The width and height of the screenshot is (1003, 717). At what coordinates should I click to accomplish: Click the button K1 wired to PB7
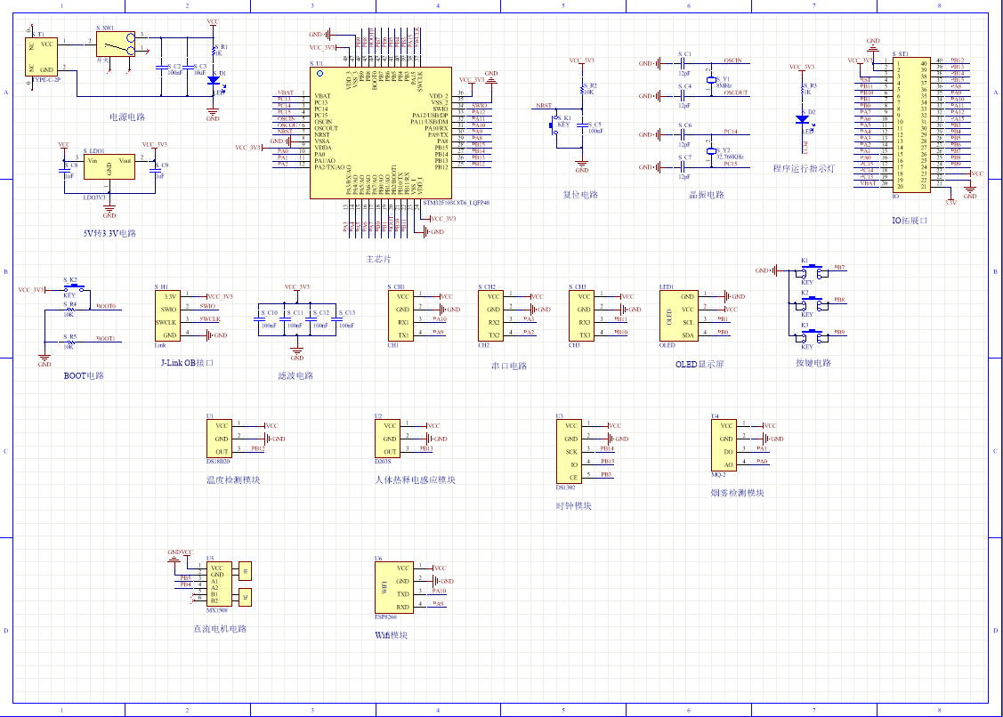(x=812, y=272)
